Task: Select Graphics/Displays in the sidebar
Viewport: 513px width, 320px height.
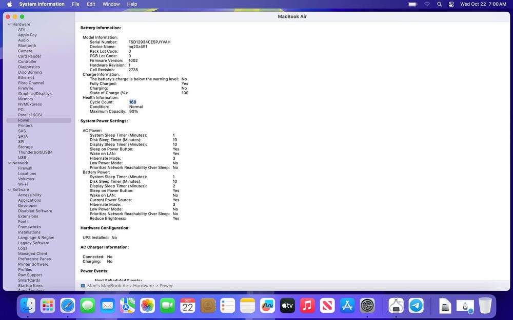Action: click(x=35, y=94)
